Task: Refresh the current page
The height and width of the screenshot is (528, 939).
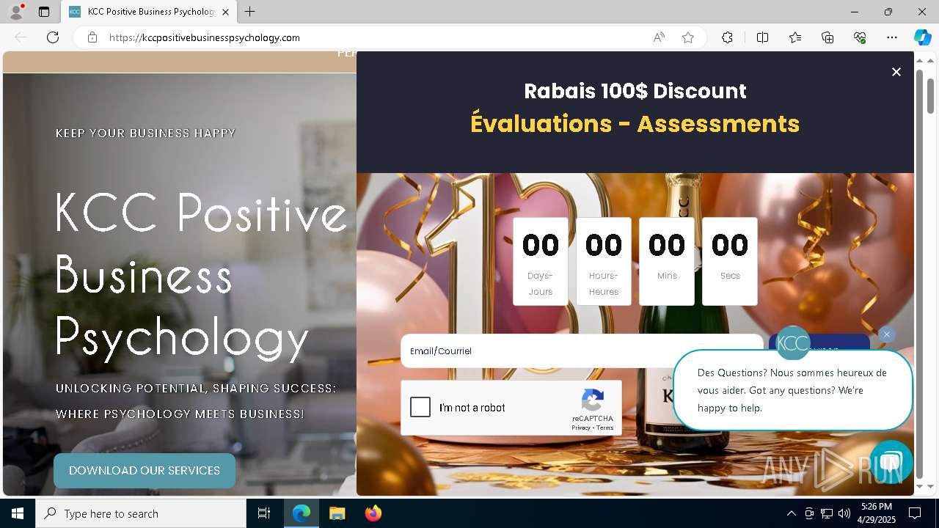Action: (53, 37)
